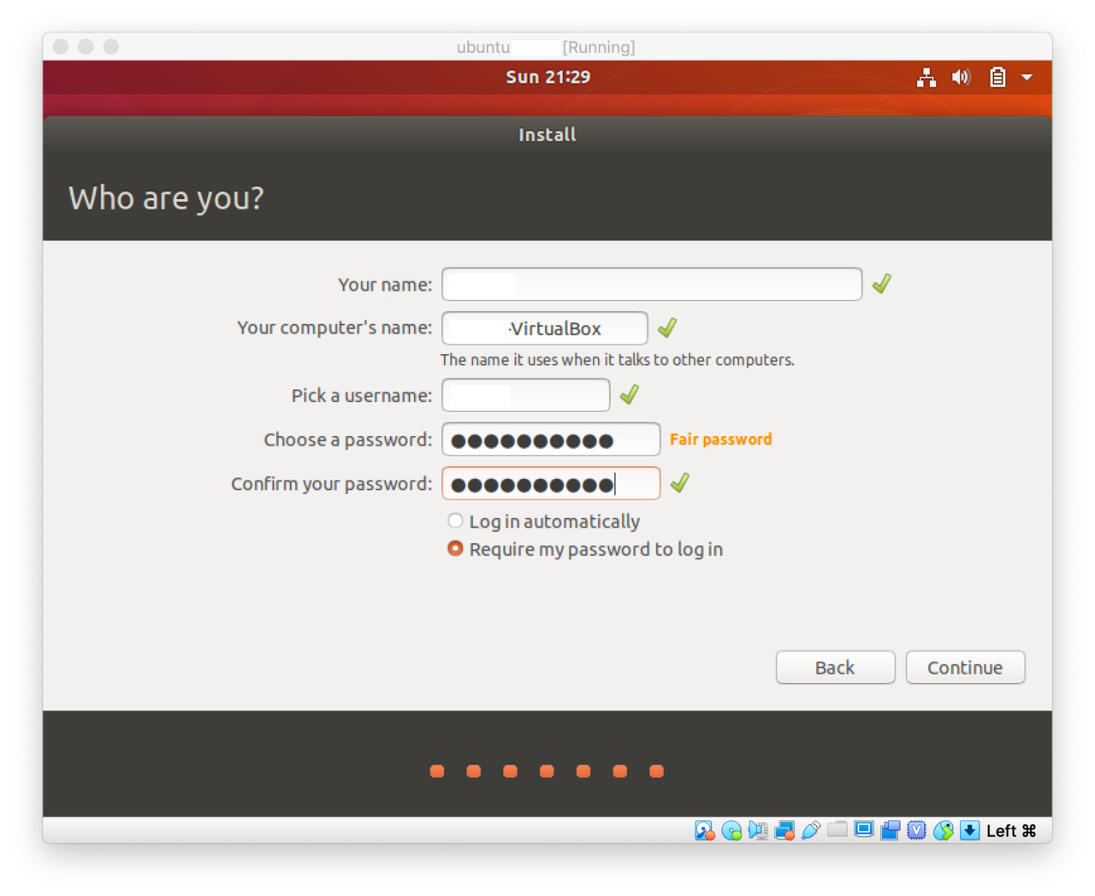The height and width of the screenshot is (896, 1095).
Task: Click the network adapter icon in VirtualBox status bar
Action: coord(784,830)
